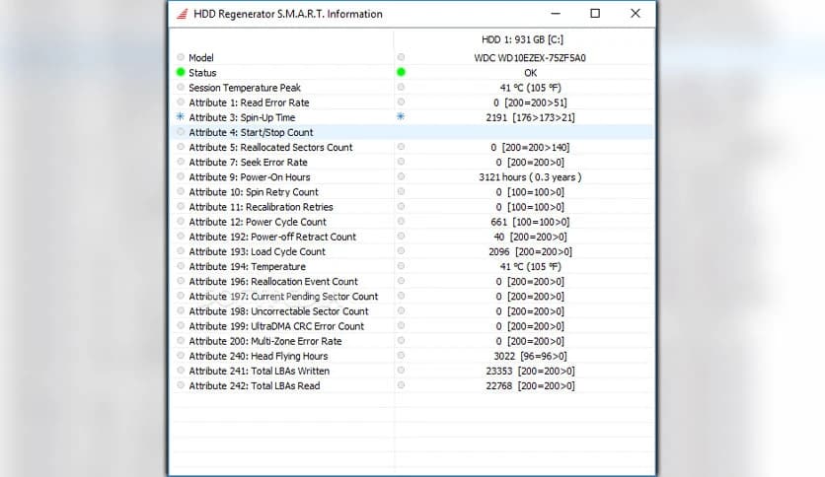Viewport: 825px width, 477px height.
Task: Click the gray dot before 3121 hours value
Action: click(x=401, y=176)
